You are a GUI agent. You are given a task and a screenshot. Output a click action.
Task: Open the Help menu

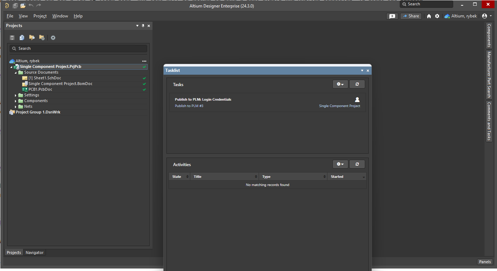coord(78,16)
